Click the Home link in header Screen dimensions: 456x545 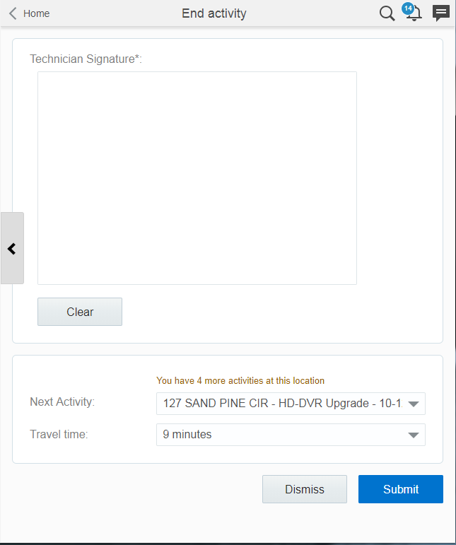click(x=37, y=13)
